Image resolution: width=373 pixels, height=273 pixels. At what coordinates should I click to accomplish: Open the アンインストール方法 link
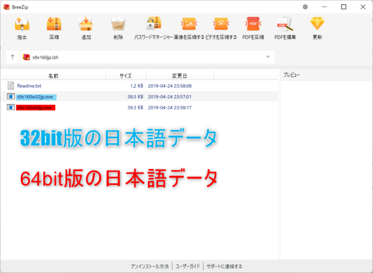pyautogui.click(x=150, y=266)
